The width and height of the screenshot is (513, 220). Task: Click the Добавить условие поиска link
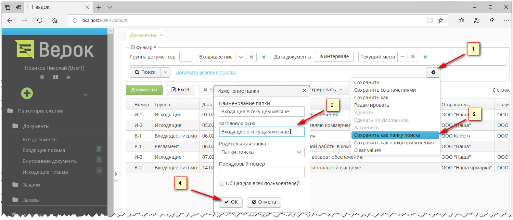pos(206,72)
